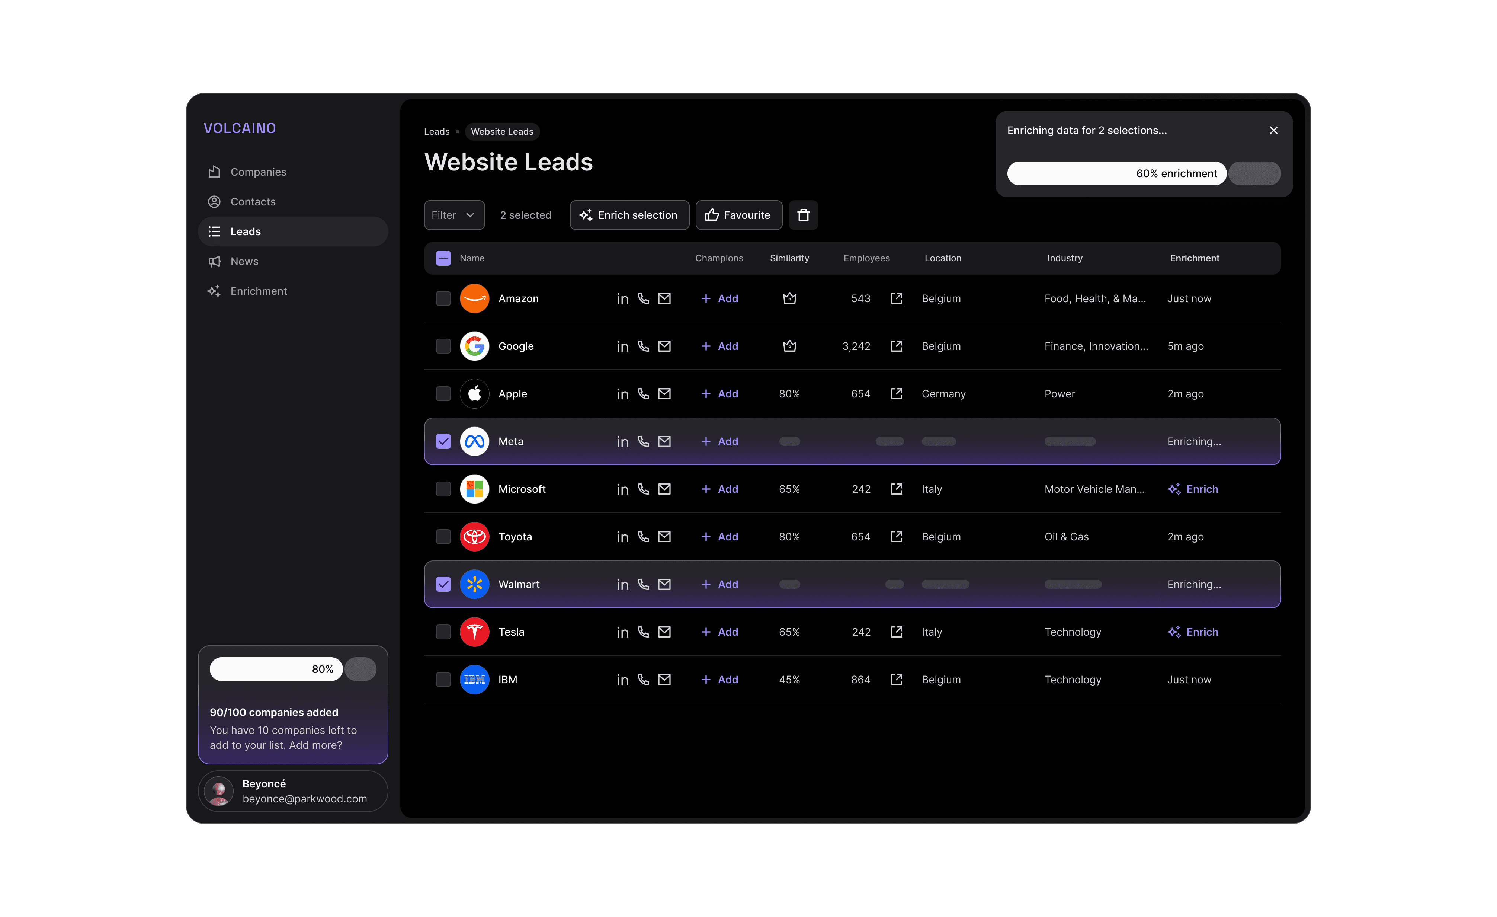This screenshot has height=917, width=1497.
Task: Open external link icon for Microsoft employees
Action: (896, 489)
